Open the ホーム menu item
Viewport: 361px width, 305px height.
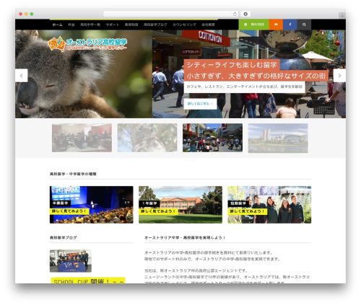pyautogui.click(x=58, y=25)
